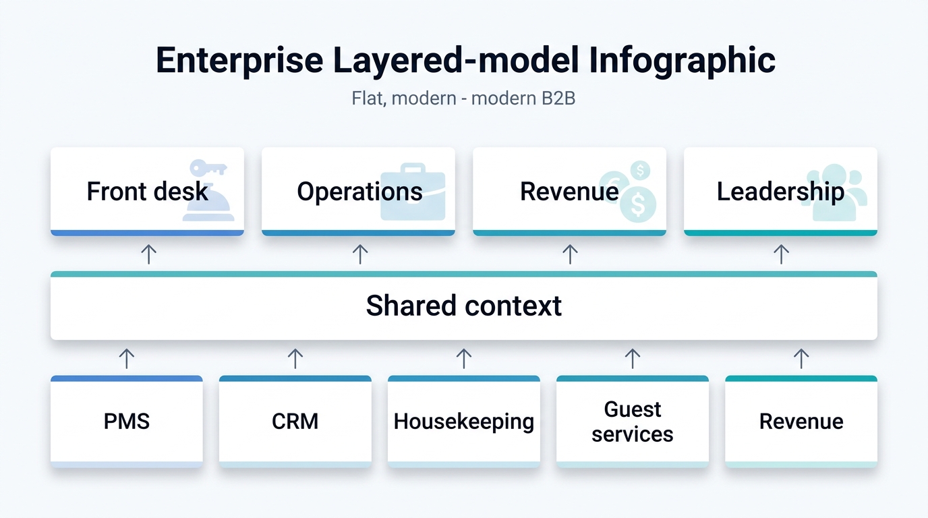Select the "Leadership" label

(x=780, y=192)
